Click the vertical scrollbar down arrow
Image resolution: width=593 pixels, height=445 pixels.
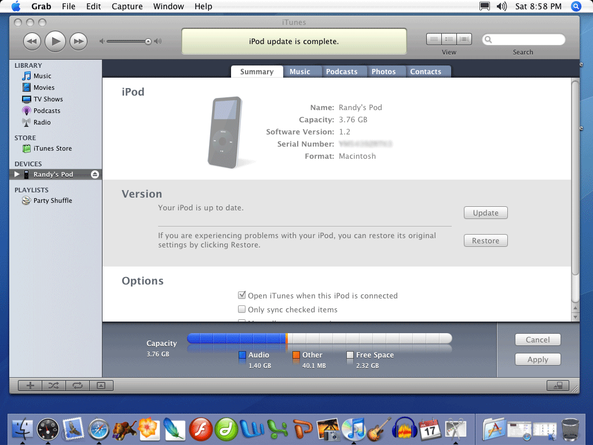(575, 317)
